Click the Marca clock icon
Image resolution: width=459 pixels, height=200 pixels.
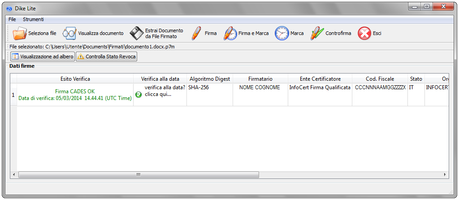pyautogui.click(x=281, y=33)
